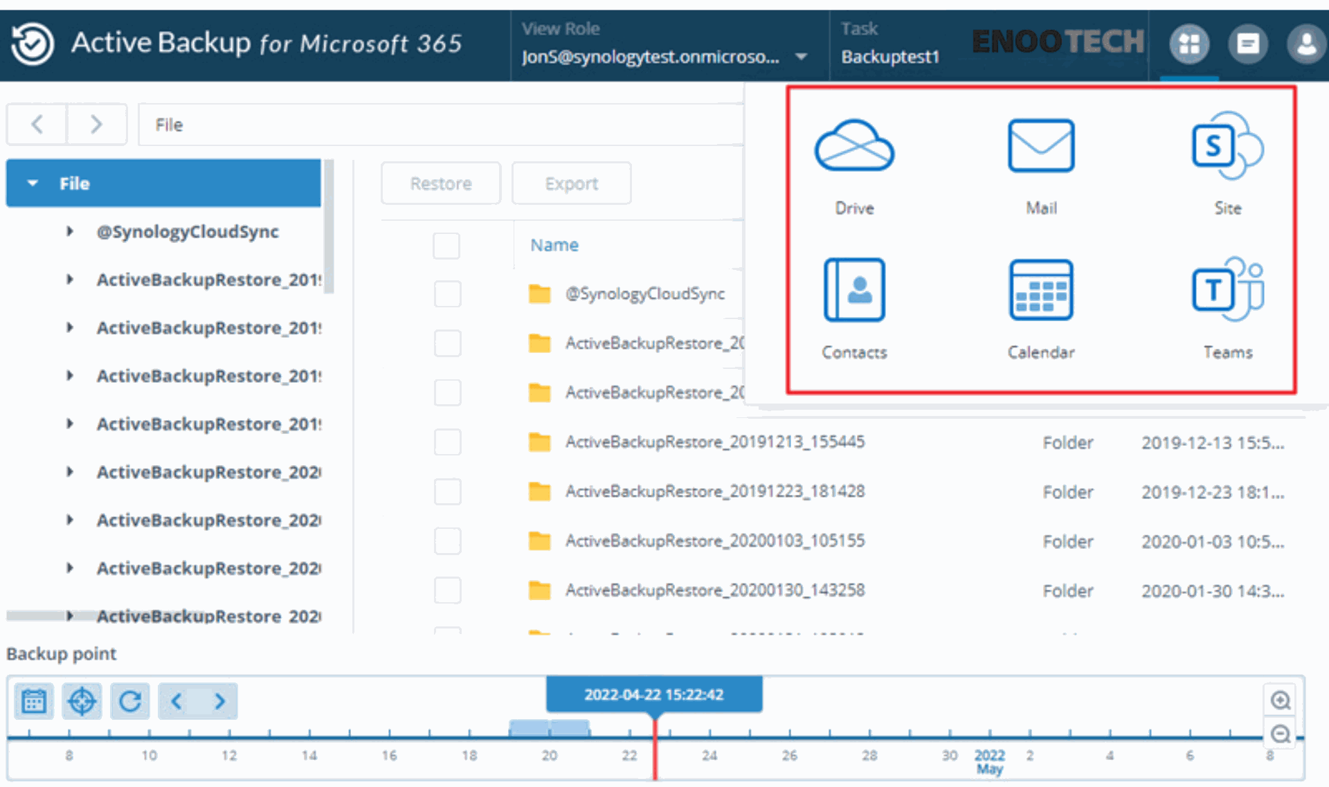Click ActiveBackupRestore_20200130_143258 folder name
The width and height of the screenshot is (1329, 787).
tap(715, 590)
